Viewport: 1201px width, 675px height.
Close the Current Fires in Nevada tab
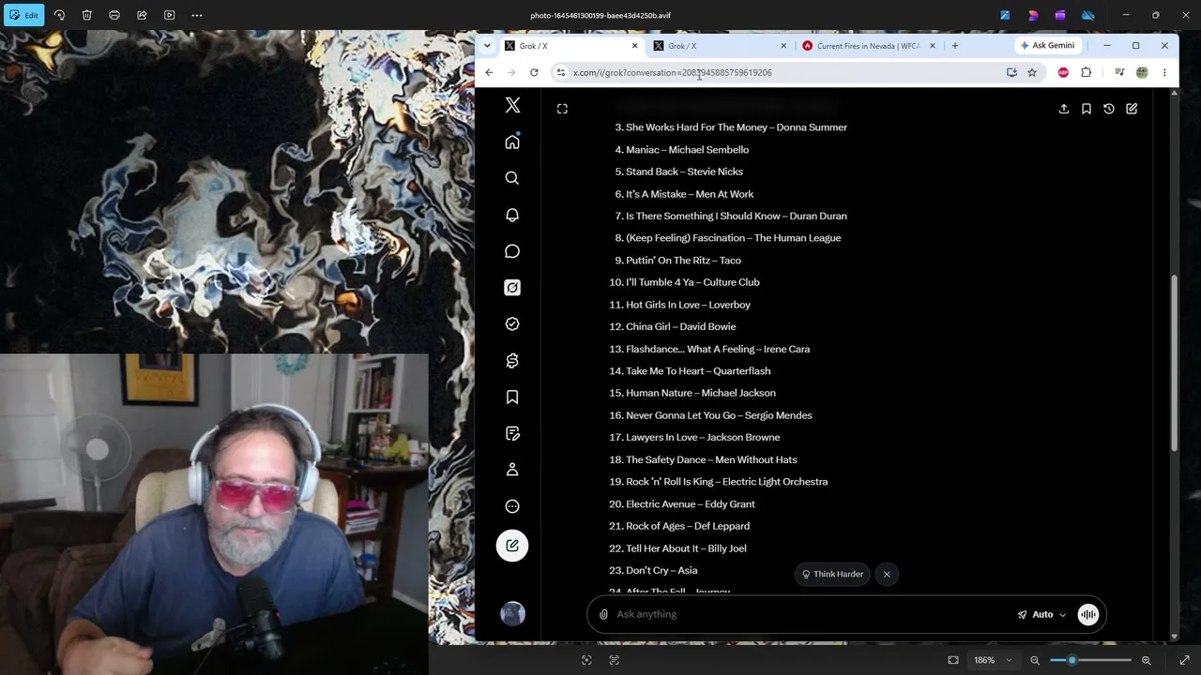click(932, 46)
